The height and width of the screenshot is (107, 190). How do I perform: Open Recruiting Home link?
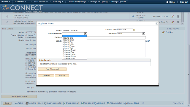[34, 103]
